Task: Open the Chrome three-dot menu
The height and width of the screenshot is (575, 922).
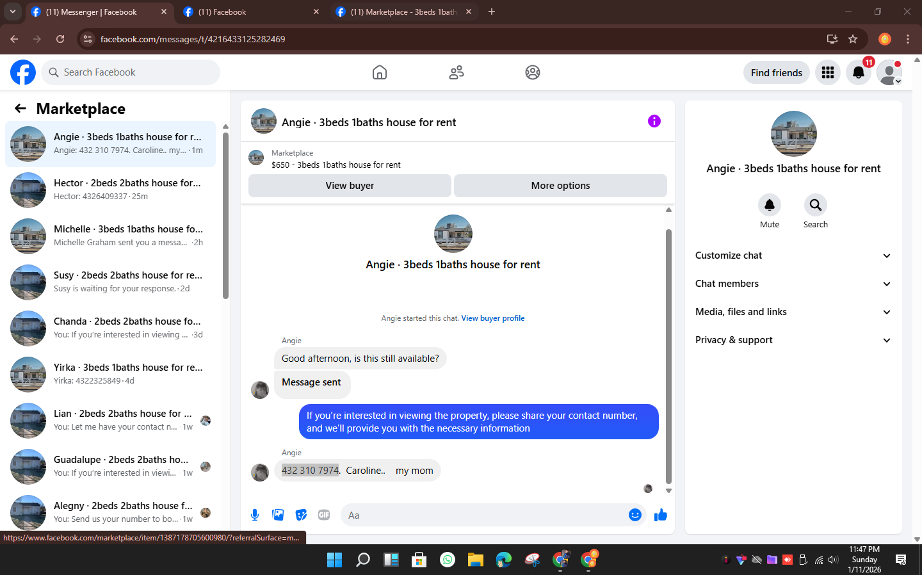Action: point(908,39)
